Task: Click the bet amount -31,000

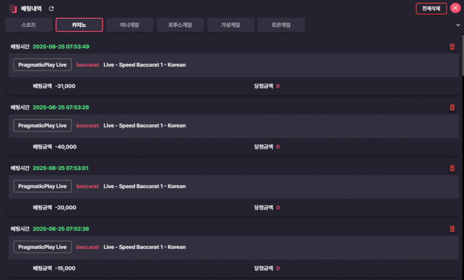Action: pos(65,86)
